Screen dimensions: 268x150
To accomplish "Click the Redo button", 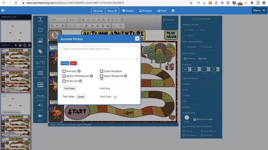I will [112, 11].
